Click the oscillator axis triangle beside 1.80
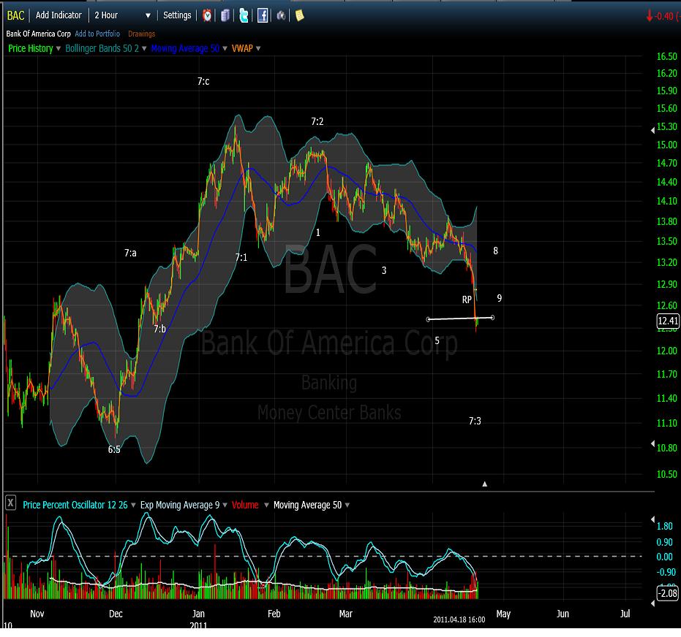This screenshot has width=681, height=637. (652, 519)
